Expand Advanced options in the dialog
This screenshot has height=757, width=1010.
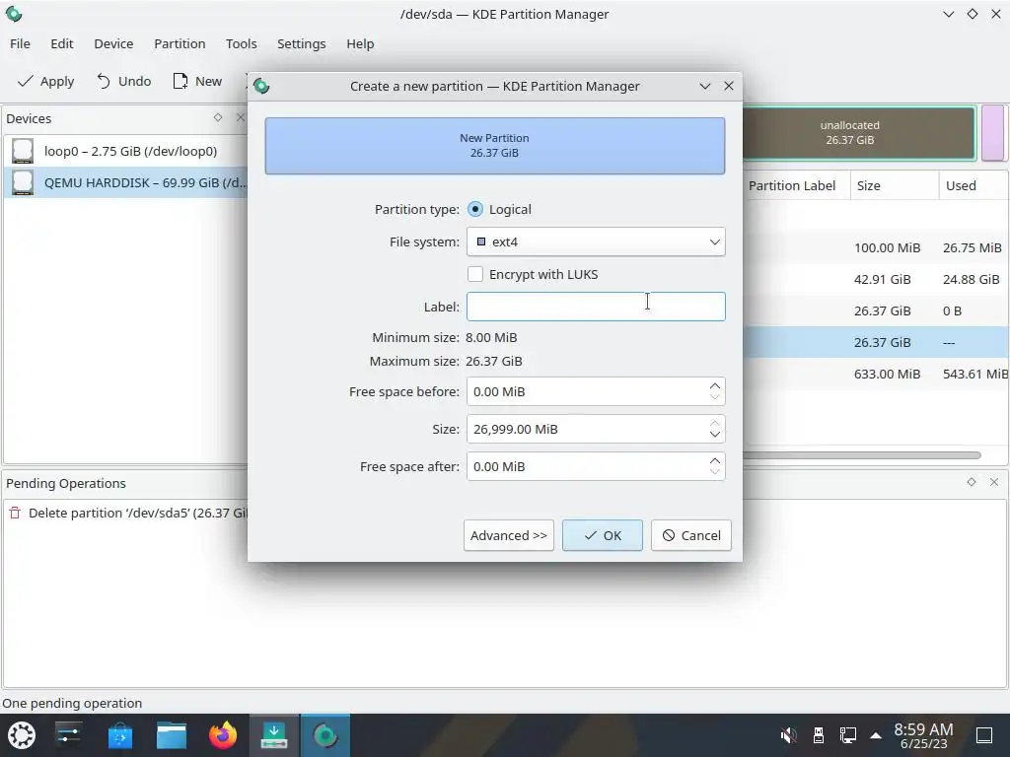point(509,535)
